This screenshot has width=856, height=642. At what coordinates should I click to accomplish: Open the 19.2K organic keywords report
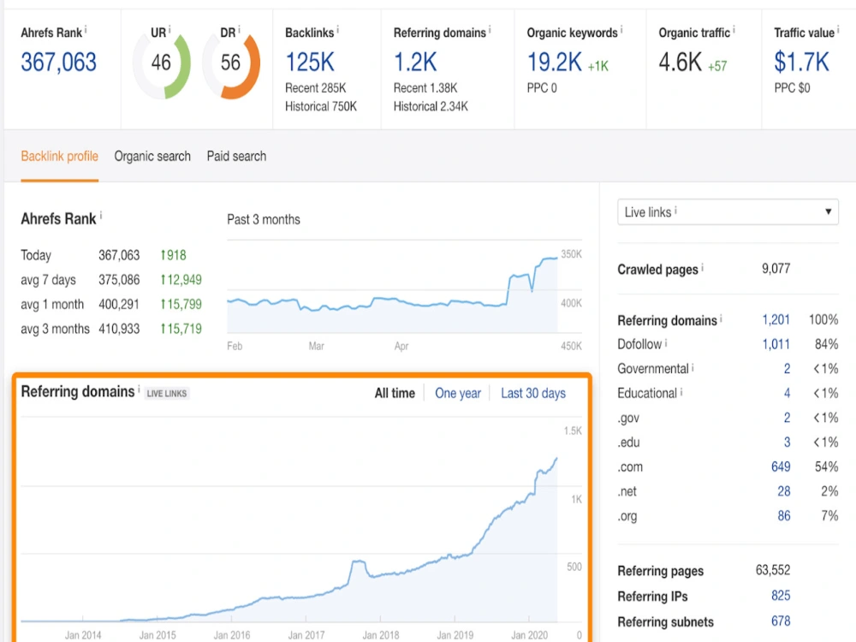[x=554, y=62]
